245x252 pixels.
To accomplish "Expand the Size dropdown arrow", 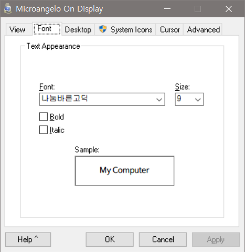I will coord(198,100).
